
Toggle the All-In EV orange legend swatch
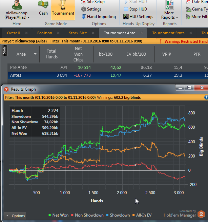tap(133, 215)
